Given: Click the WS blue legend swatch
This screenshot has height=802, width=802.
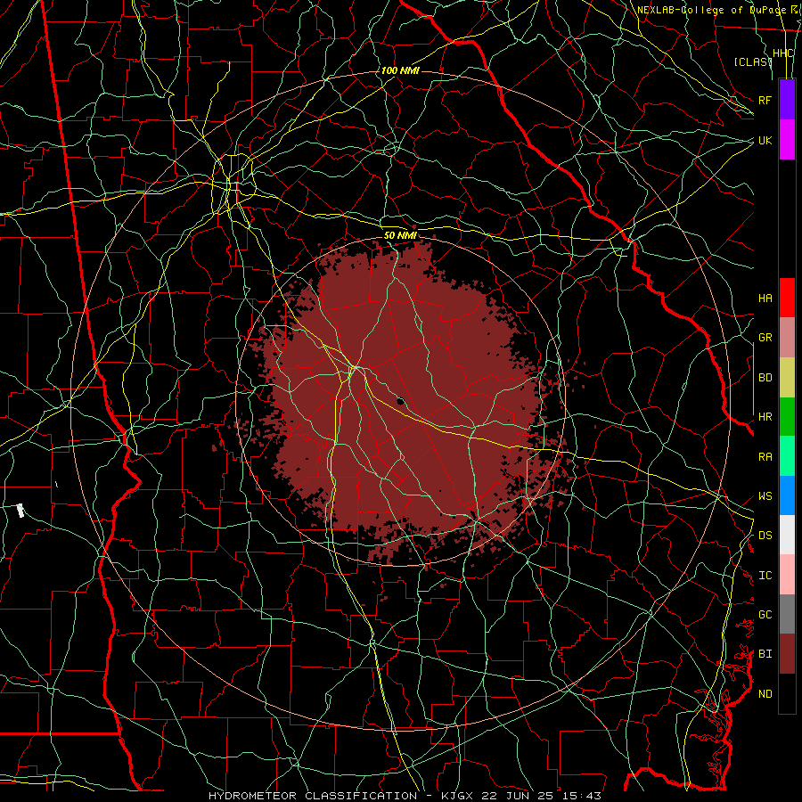Looking at the screenshot, I should (787, 495).
